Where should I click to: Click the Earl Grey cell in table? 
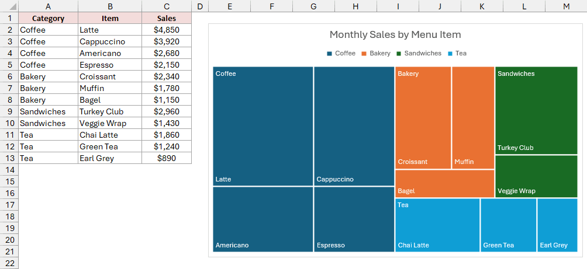(110, 158)
